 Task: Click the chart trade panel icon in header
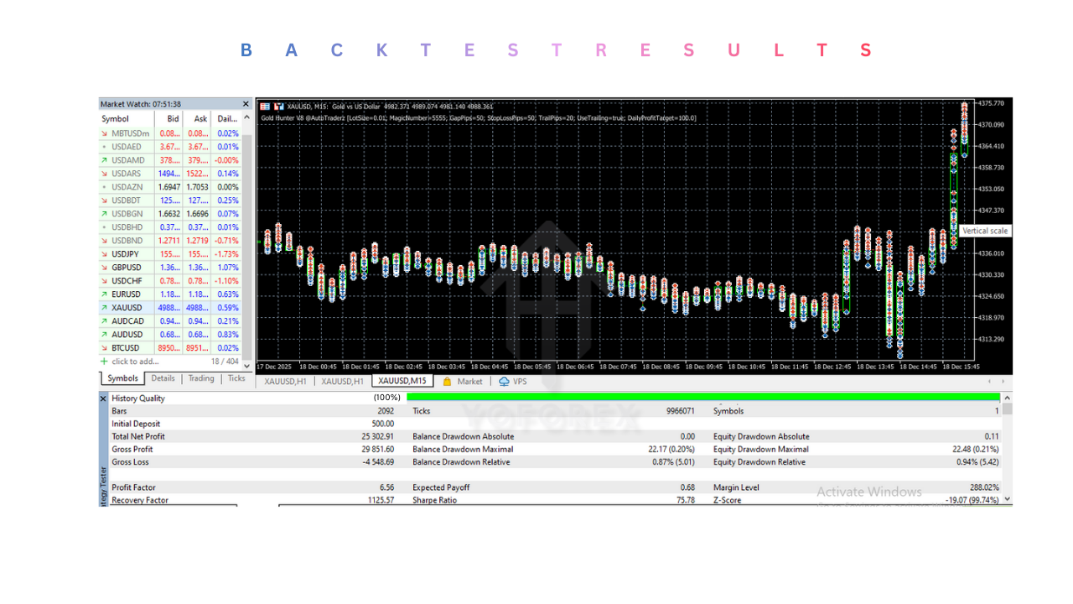[x=279, y=107]
